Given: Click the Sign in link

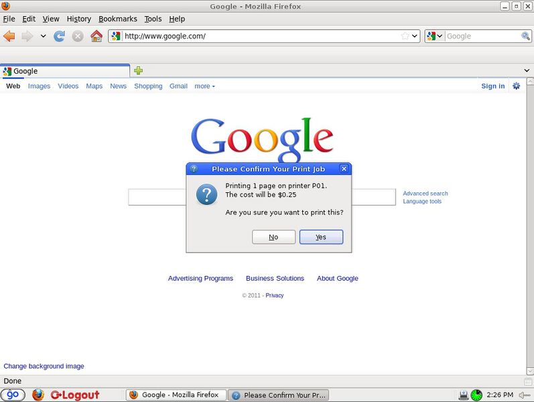Looking at the screenshot, I should tap(492, 86).
